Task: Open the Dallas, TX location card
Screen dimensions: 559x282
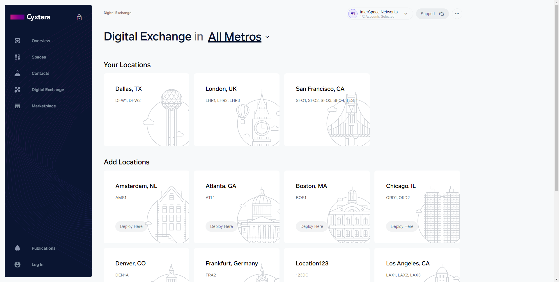Action: pos(146,110)
